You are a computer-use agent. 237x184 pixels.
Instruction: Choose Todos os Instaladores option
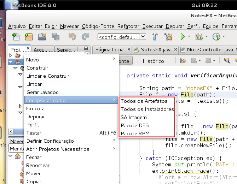coord(147,109)
